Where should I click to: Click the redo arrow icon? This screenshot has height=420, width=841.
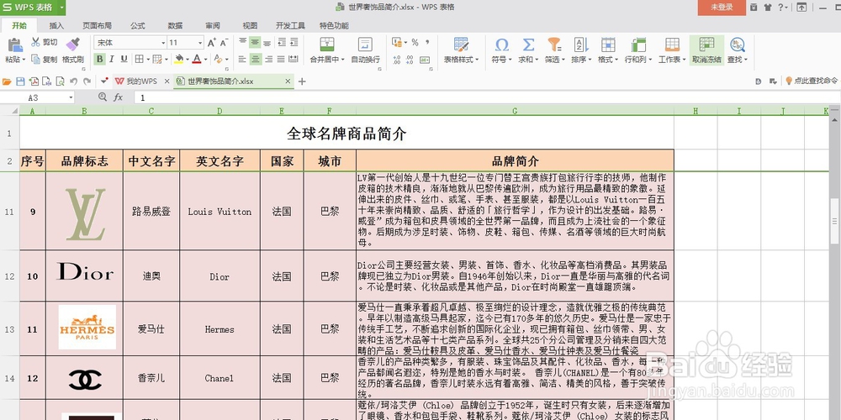coord(87,81)
